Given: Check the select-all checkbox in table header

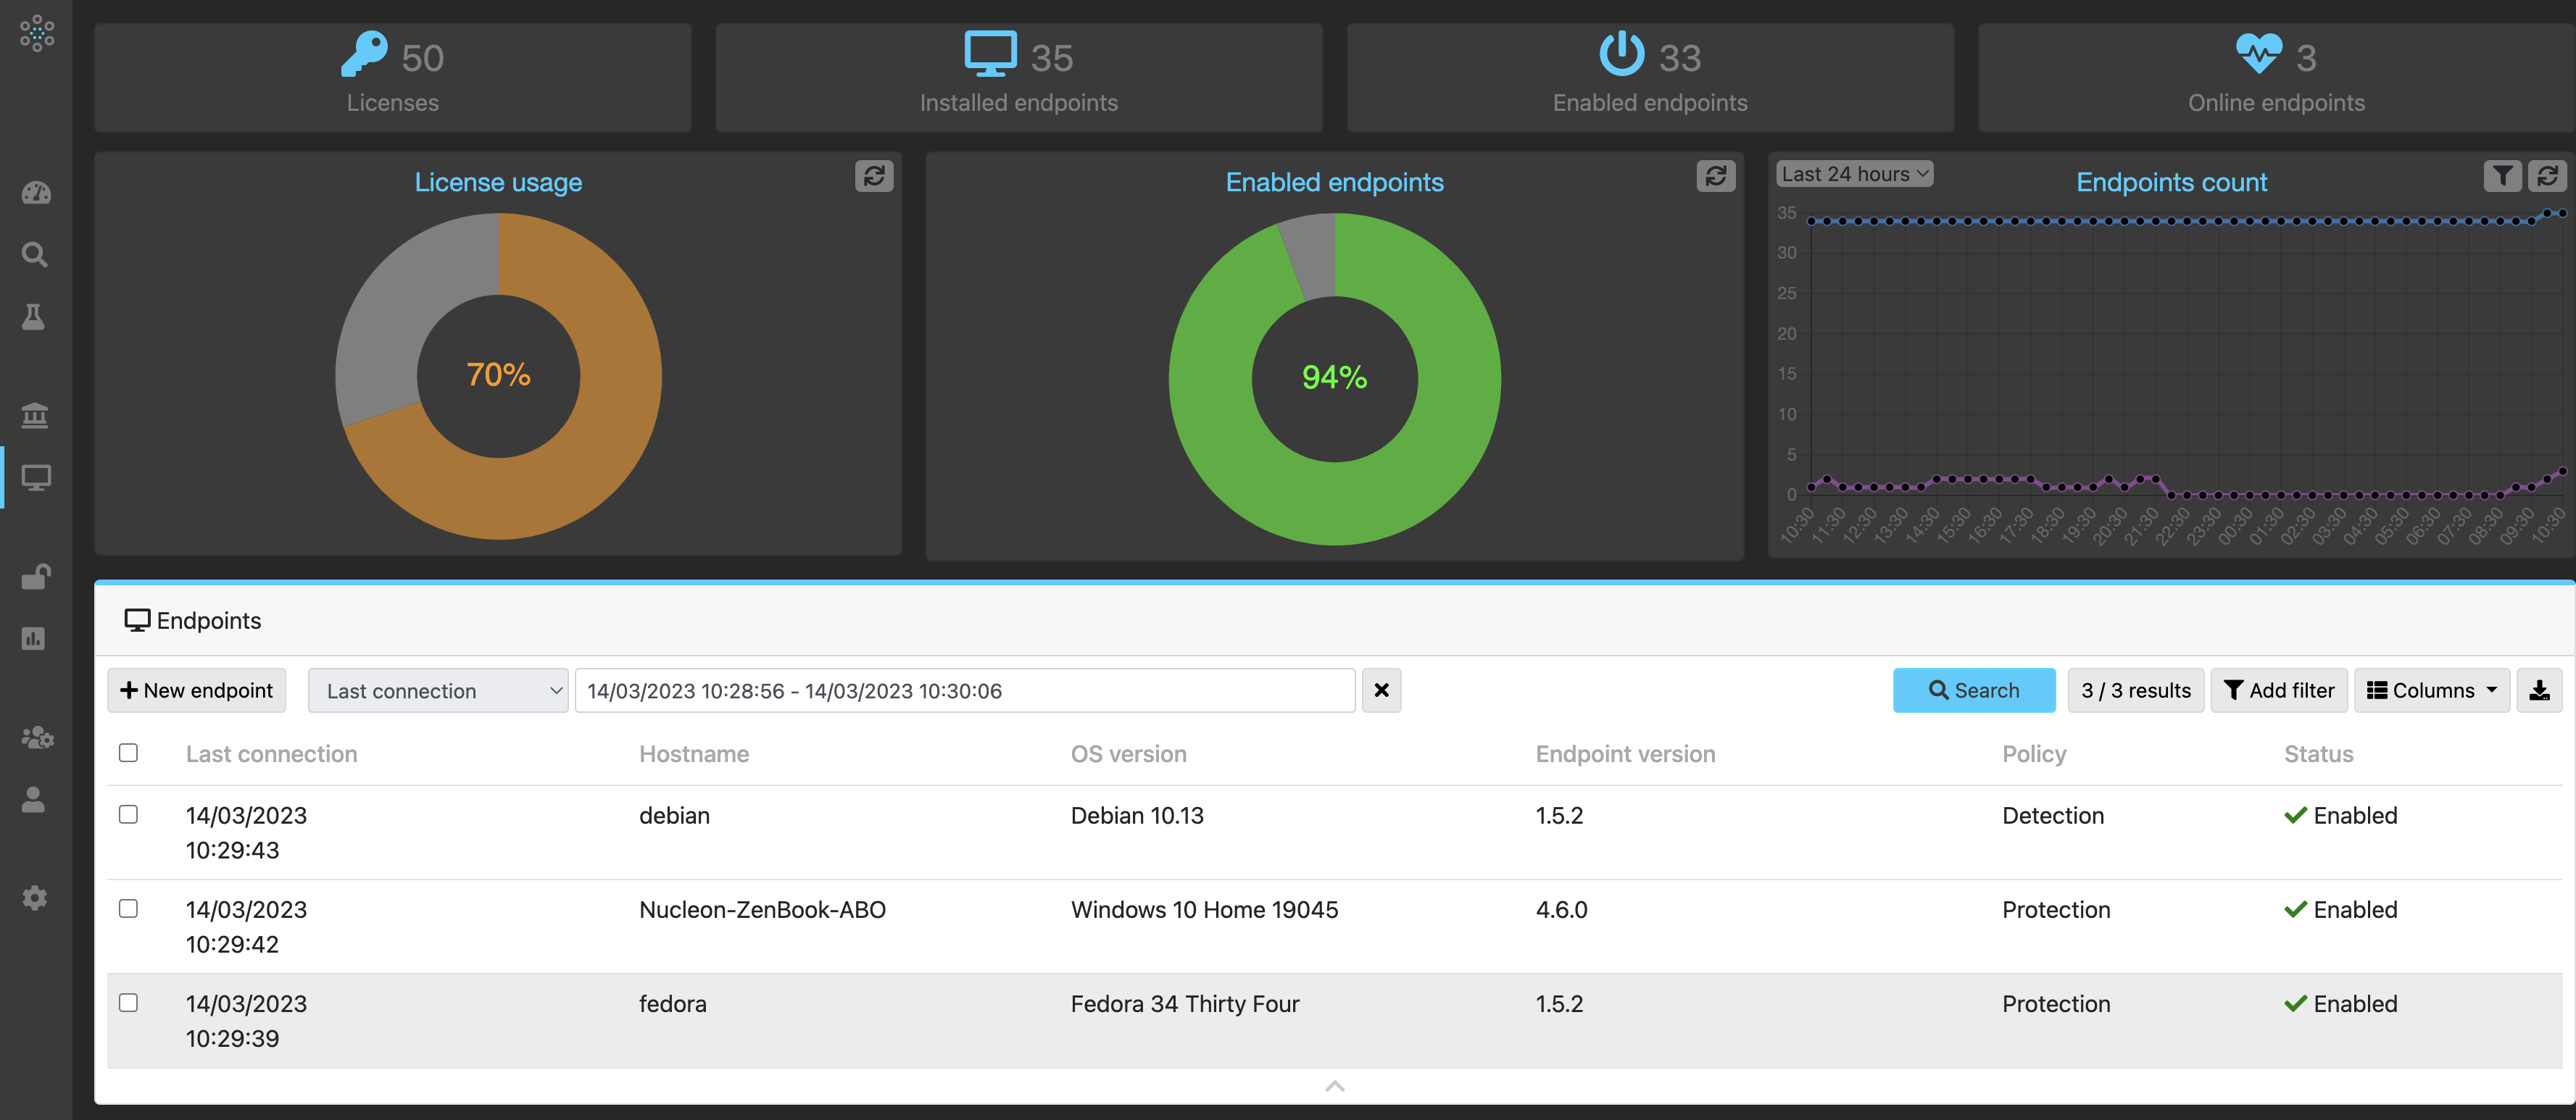Looking at the screenshot, I should coord(128,752).
